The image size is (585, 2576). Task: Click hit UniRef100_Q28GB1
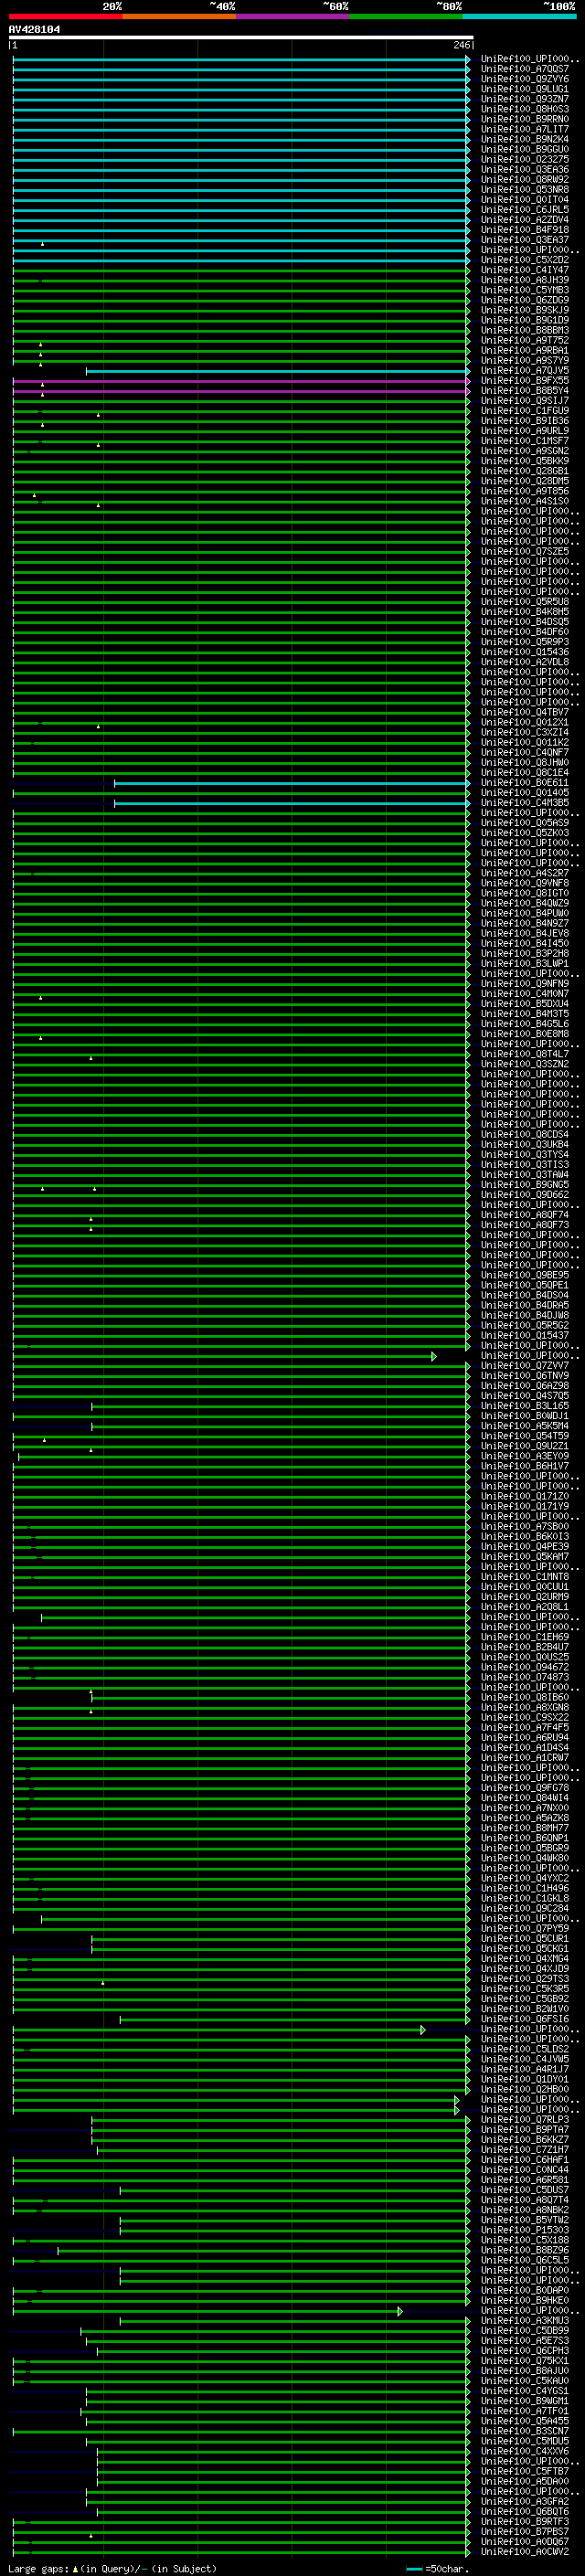tap(524, 471)
